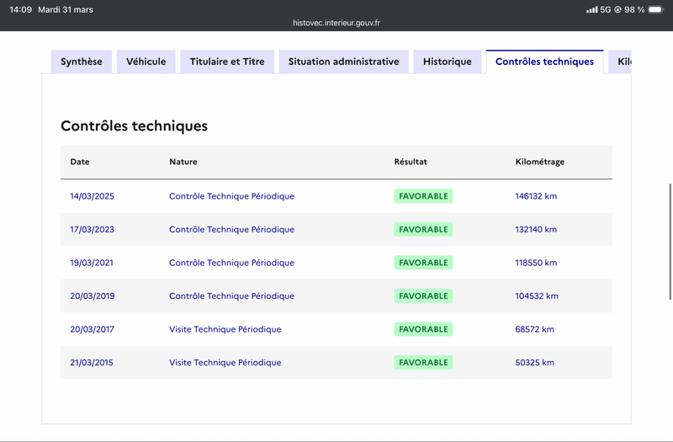Select the Contrôles techniques tab
673x442 pixels.
click(544, 61)
